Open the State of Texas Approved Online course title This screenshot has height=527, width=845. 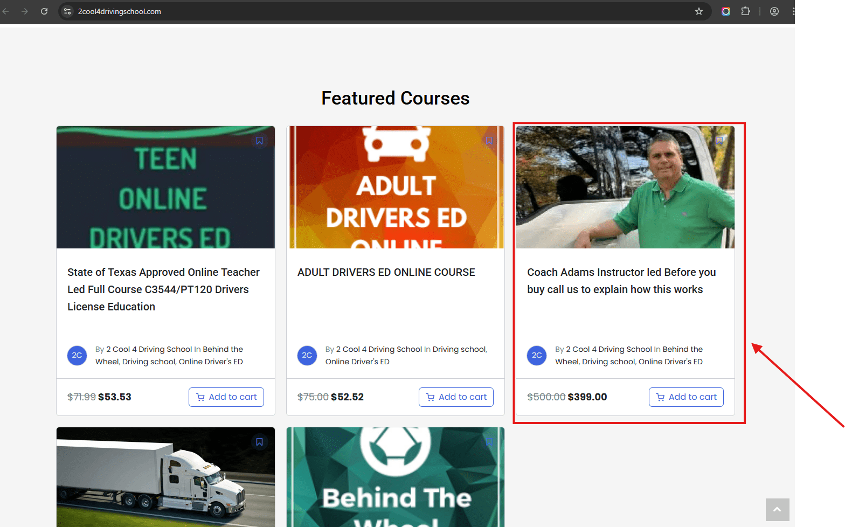coord(163,289)
